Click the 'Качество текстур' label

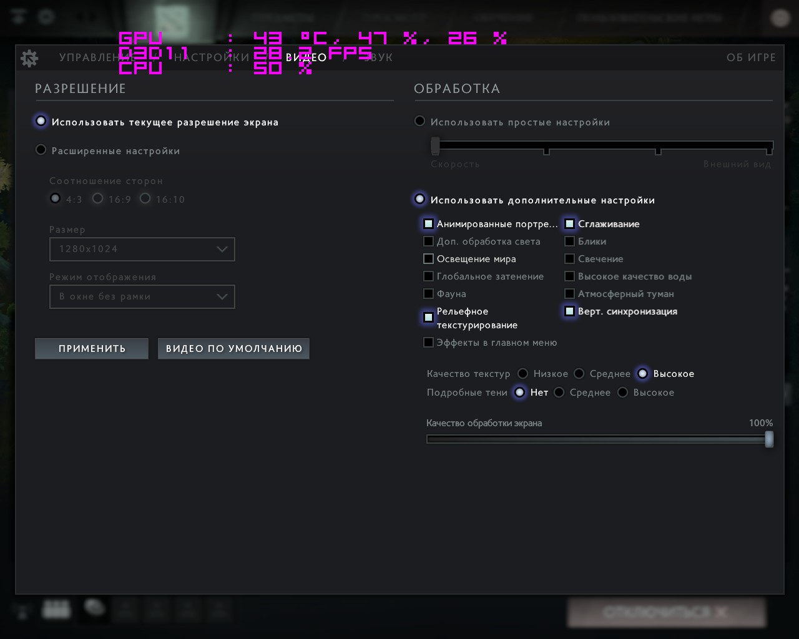click(469, 374)
